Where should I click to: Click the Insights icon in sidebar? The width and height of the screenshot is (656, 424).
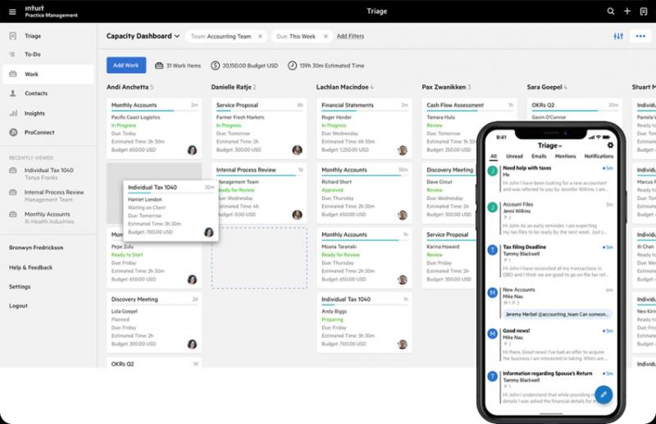pyautogui.click(x=13, y=113)
